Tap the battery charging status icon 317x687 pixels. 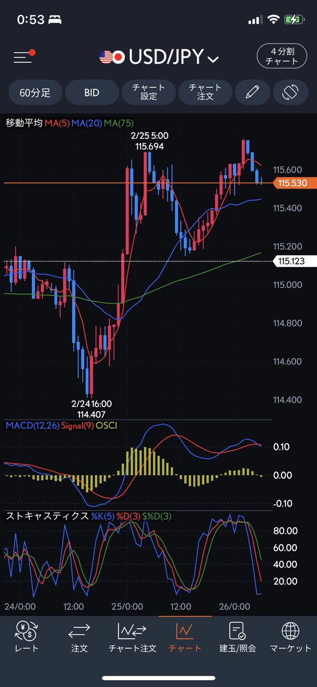[294, 19]
